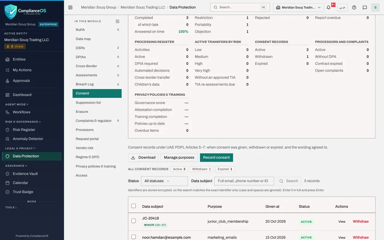The image size is (384, 240).
Task: Open the Trust Badge sidebar icon
Action: [7, 192]
